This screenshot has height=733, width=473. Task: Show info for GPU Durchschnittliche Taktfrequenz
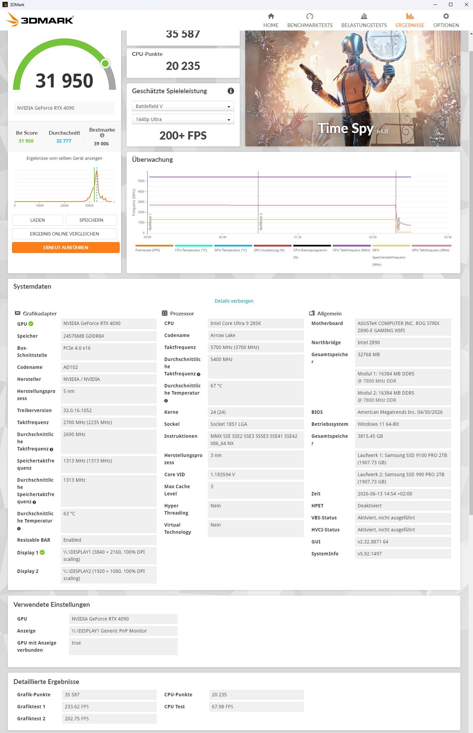click(51, 449)
